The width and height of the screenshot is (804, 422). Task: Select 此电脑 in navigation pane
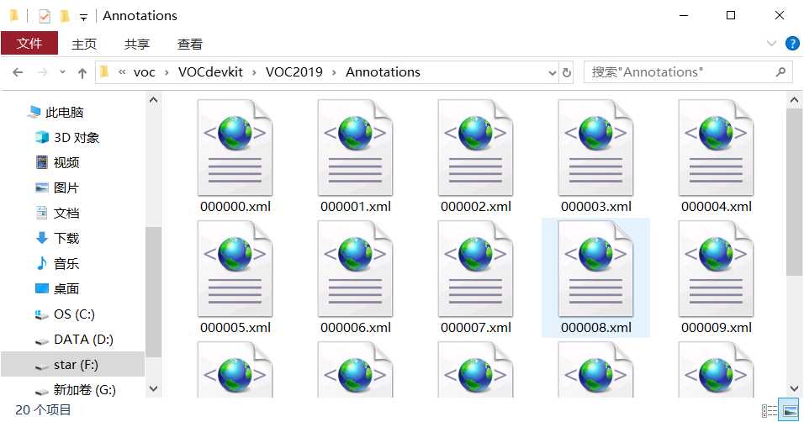click(x=56, y=113)
